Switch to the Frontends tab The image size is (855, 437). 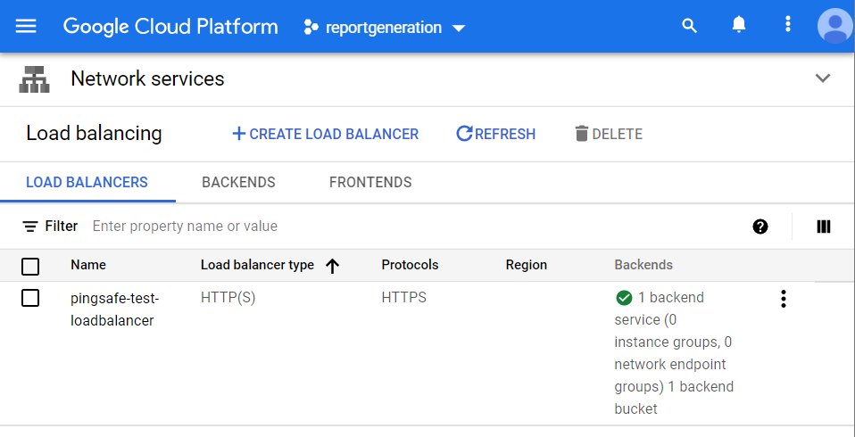coord(370,183)
